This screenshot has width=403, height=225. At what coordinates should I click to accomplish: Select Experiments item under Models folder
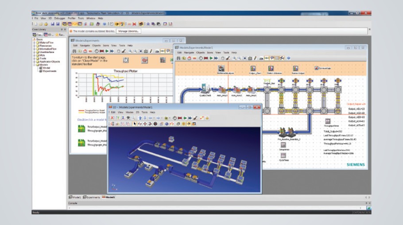(x=49, y=71)
